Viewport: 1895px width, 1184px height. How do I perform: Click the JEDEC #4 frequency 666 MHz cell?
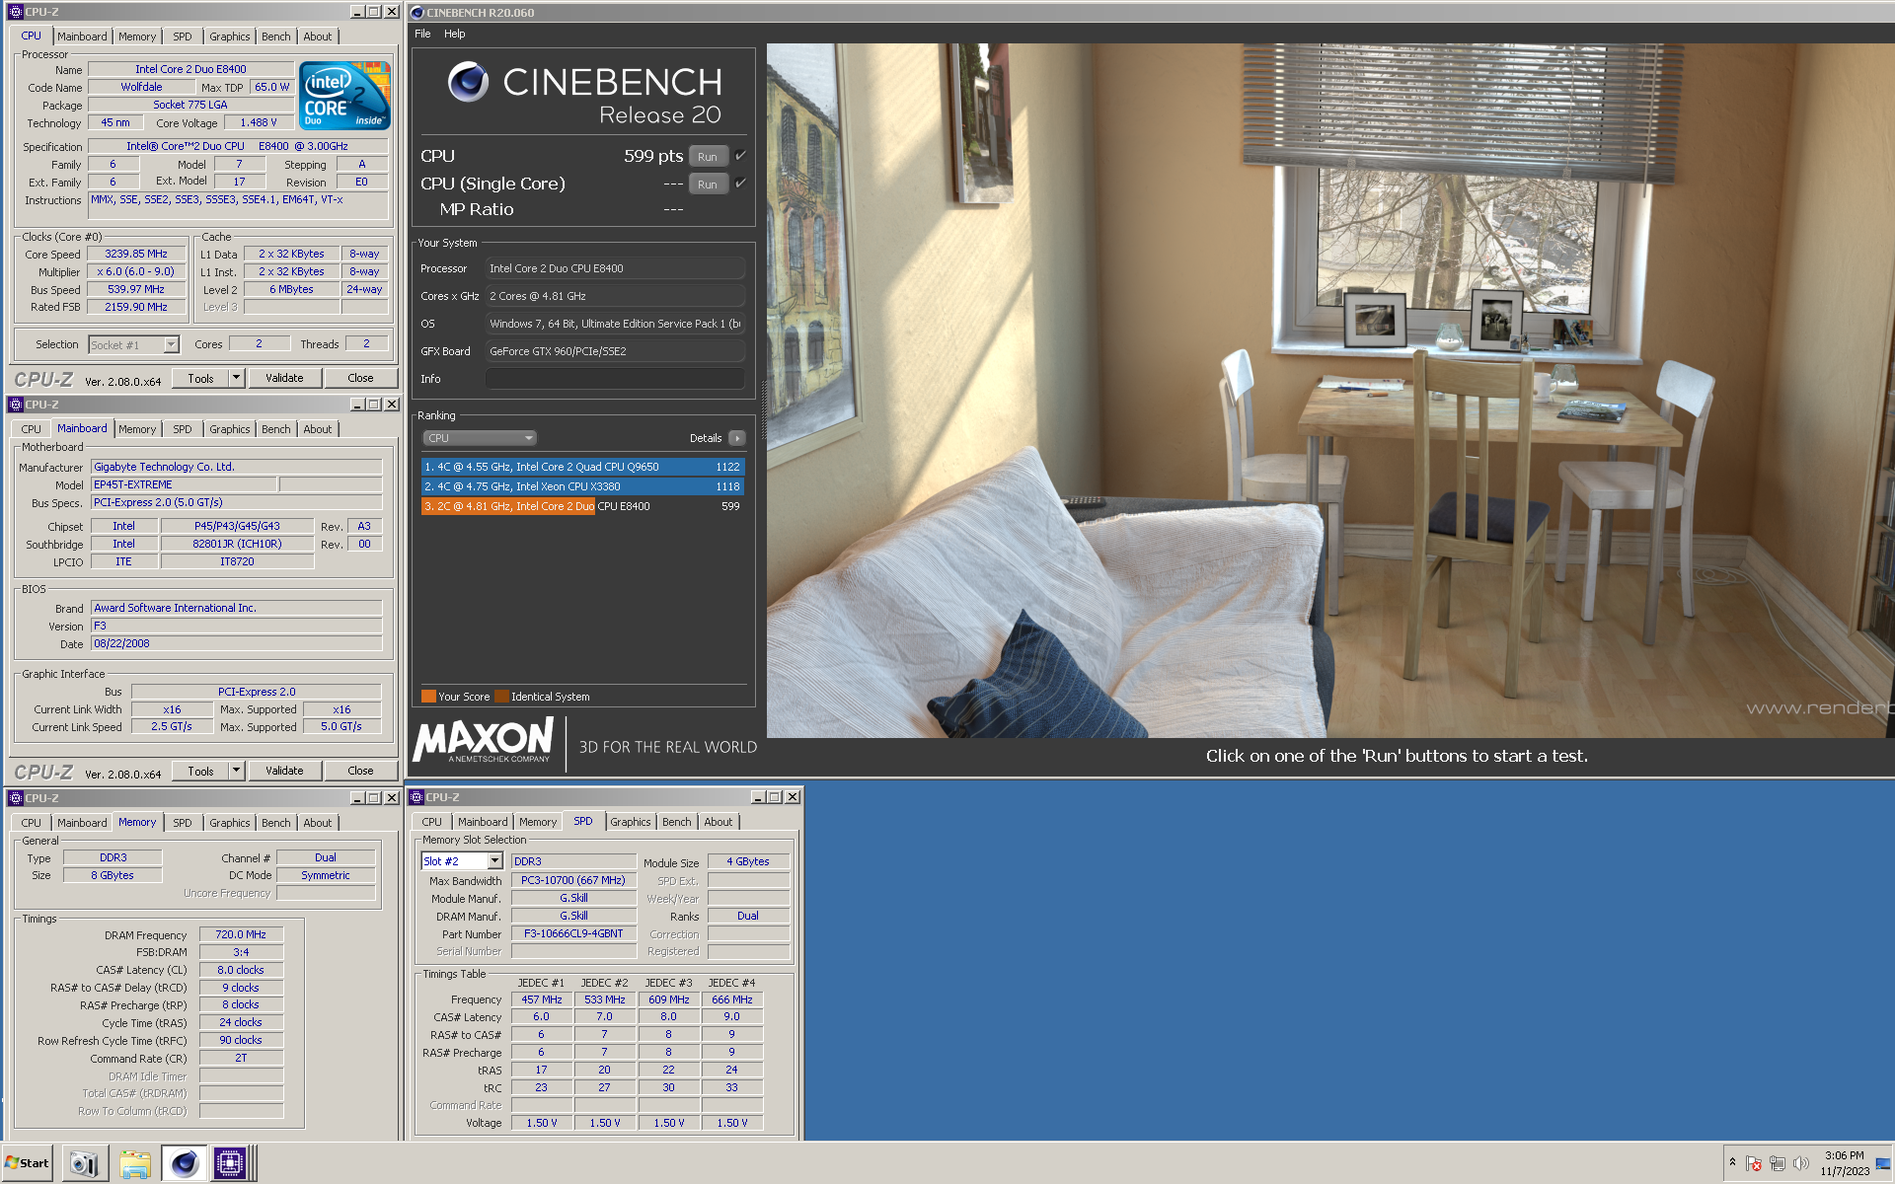coord(731,999)
